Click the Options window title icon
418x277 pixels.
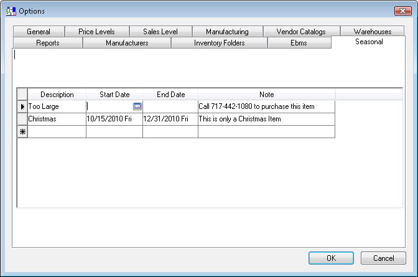(11, 11)
